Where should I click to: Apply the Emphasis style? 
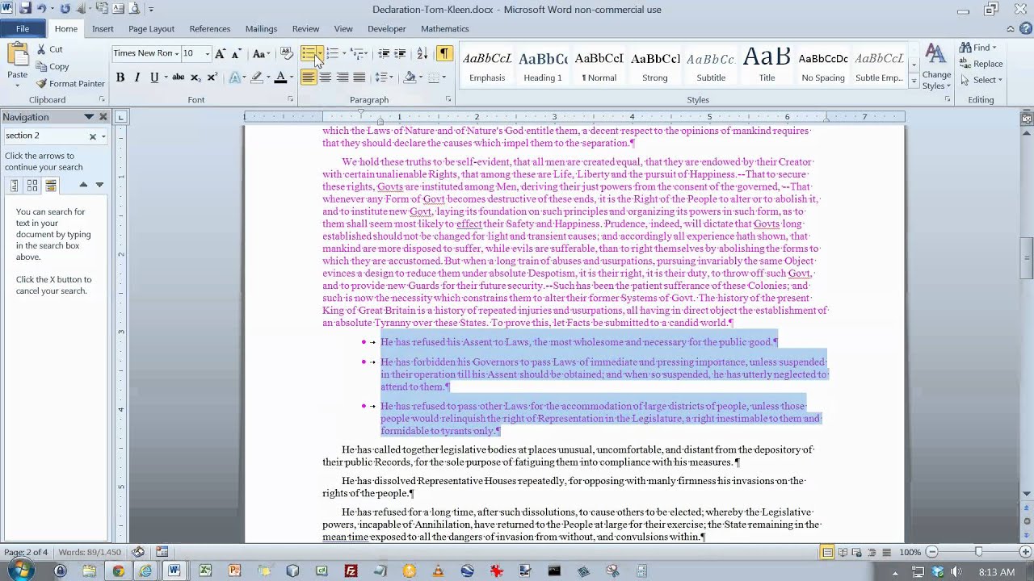click(x=487, y=67)
